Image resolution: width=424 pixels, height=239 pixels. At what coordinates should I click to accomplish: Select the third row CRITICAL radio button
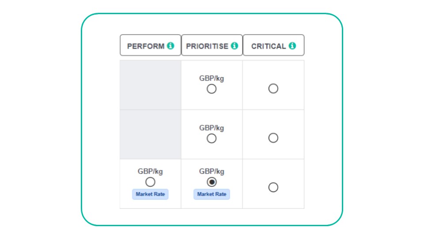pyautogui.click(x=273, y=187)
